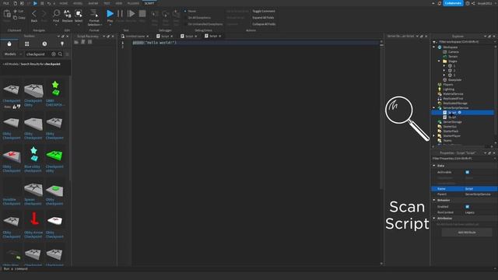Image resolution: width=498 pixels, height=280 pixels.
Task: Click the Copy option in Clipboard group
Action: tap(19, 18)
